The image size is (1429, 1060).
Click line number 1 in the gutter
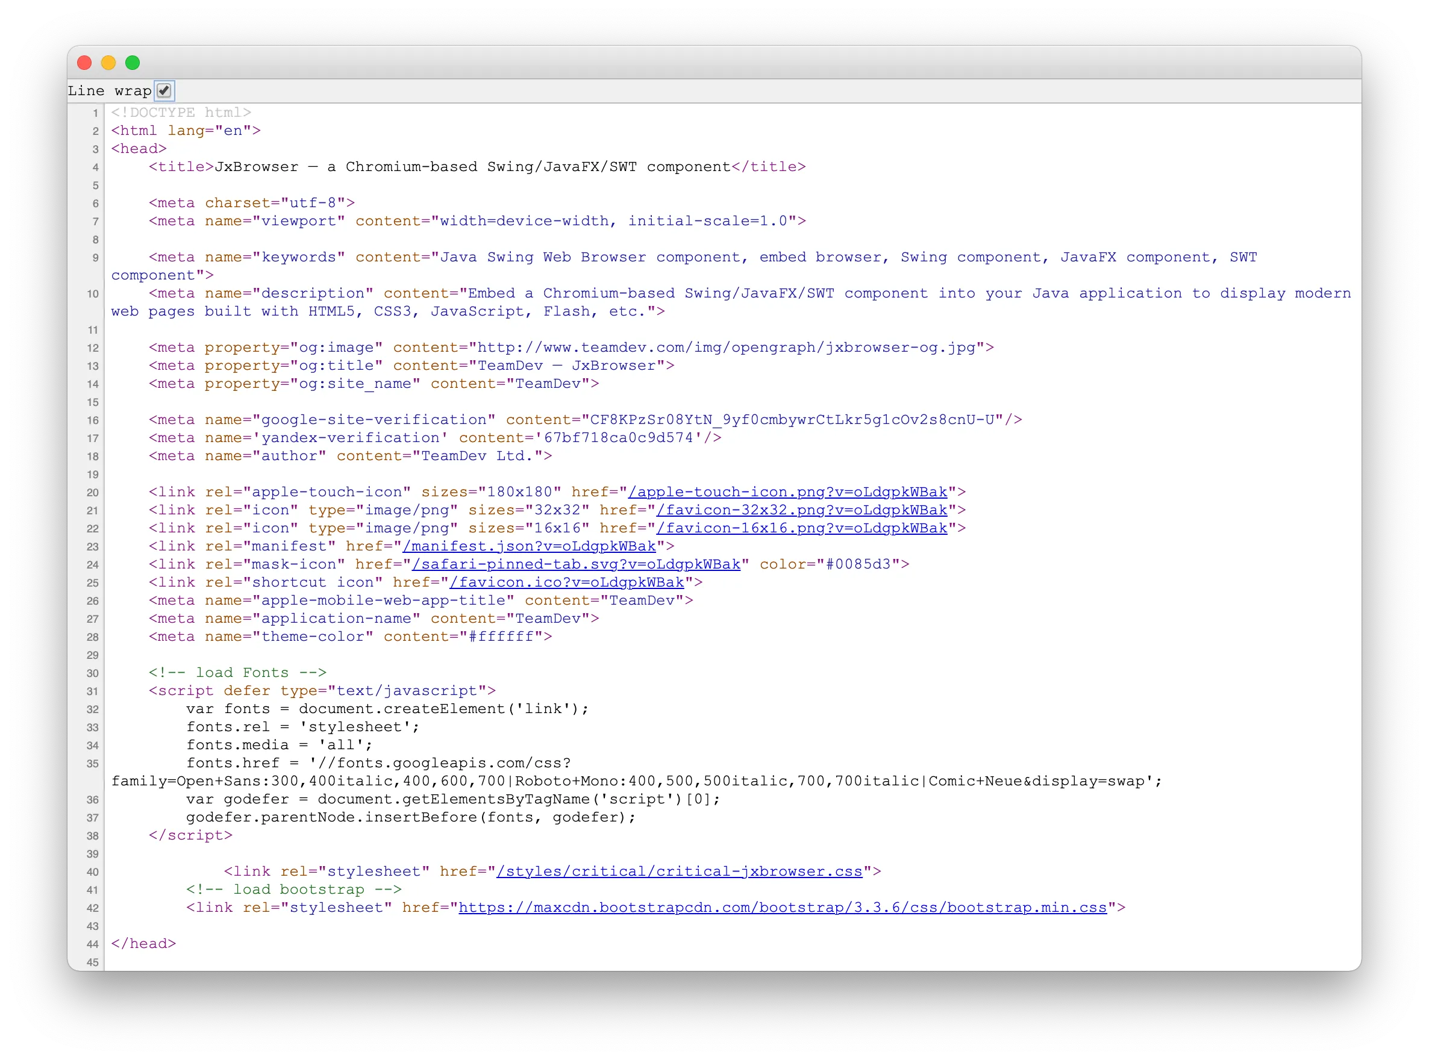[96, 113]
